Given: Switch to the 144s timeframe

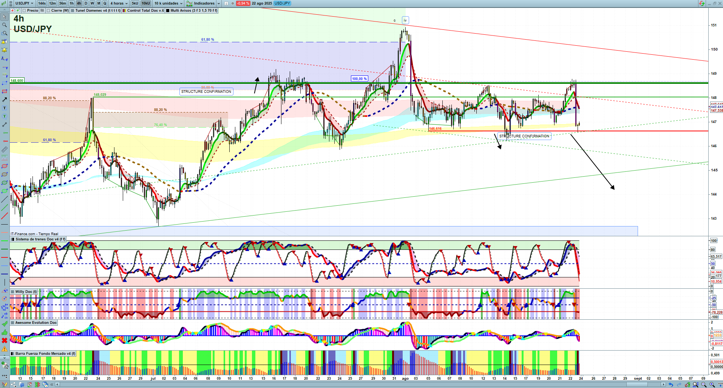Looking at the screenshot, I should tap(42, 3).
